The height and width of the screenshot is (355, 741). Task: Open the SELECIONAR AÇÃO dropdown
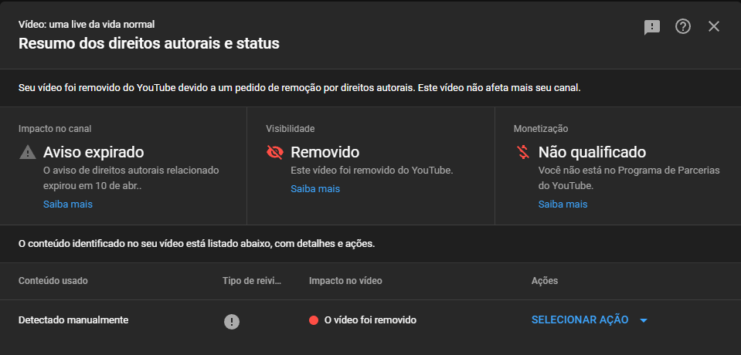pos(590,320)
